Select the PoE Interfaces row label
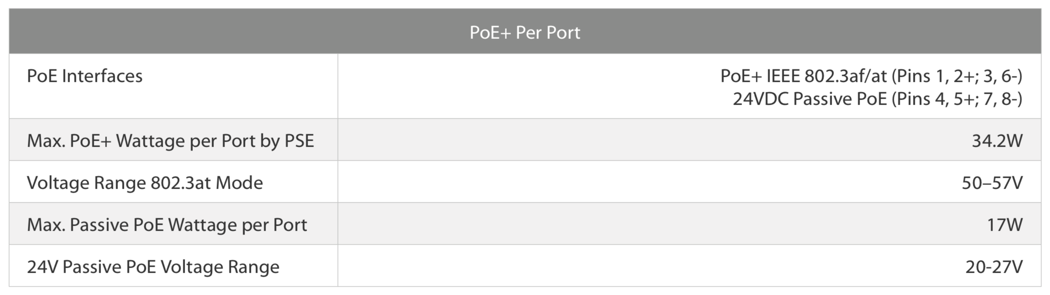This screenshot has width=1050, height=295. click(x=85, y=76)
